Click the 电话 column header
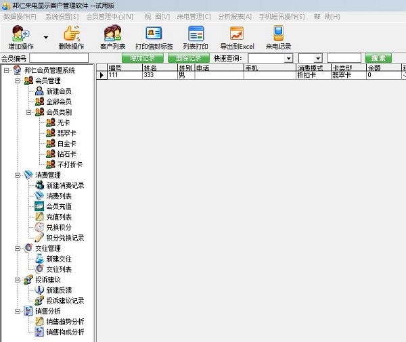This screenshot has height=342, width=406. point(219,68)
